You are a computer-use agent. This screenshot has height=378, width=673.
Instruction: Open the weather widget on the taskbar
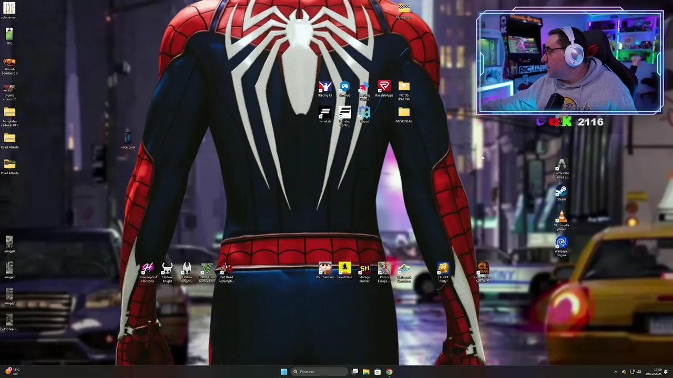pos(13,371)
